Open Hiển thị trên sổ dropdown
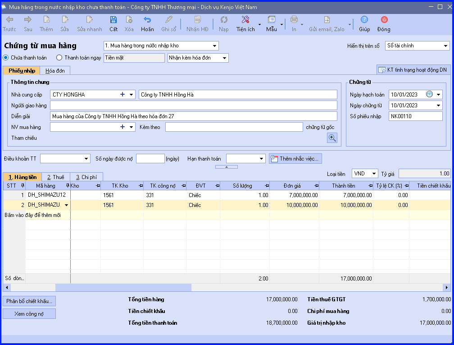Viewport: 454px width, 345px height. [445, 46]
